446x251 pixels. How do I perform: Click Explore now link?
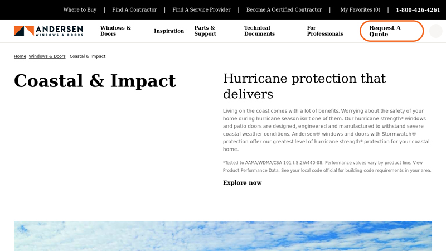(x=242, y=183)
